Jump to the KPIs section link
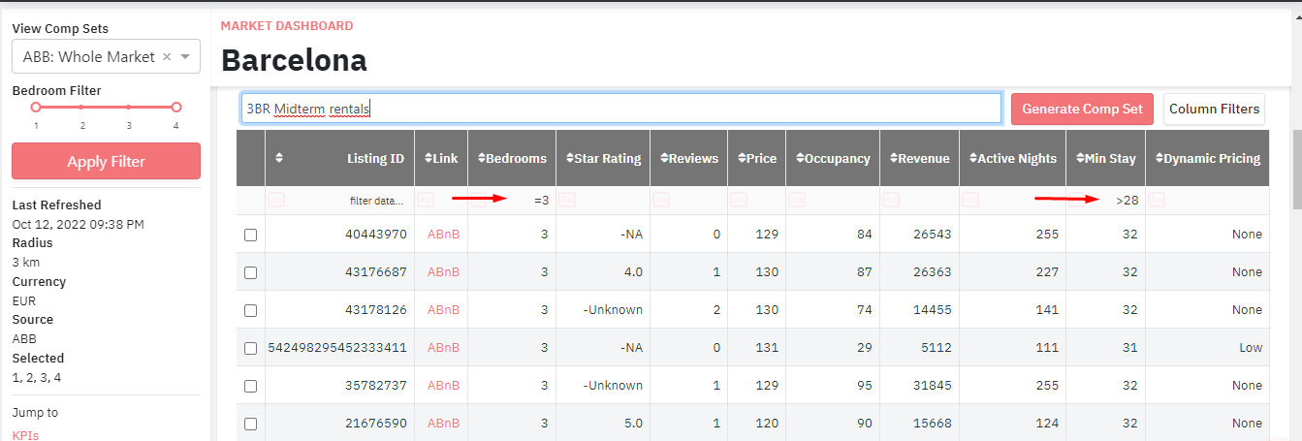 [x=25, y=435]
